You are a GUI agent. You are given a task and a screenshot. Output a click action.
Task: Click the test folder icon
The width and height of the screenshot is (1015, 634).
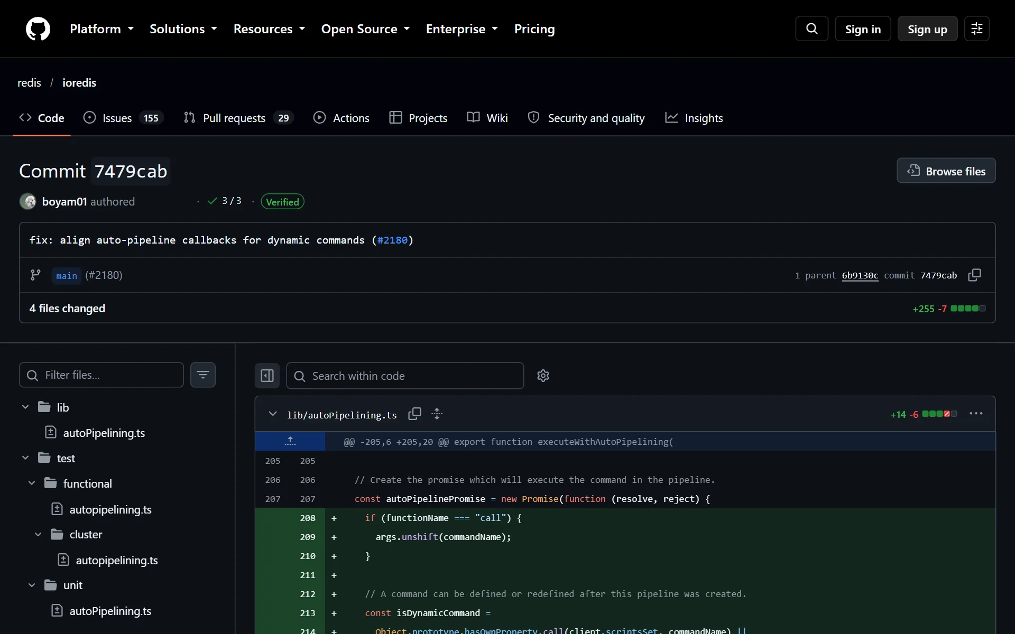click(44, 458)
